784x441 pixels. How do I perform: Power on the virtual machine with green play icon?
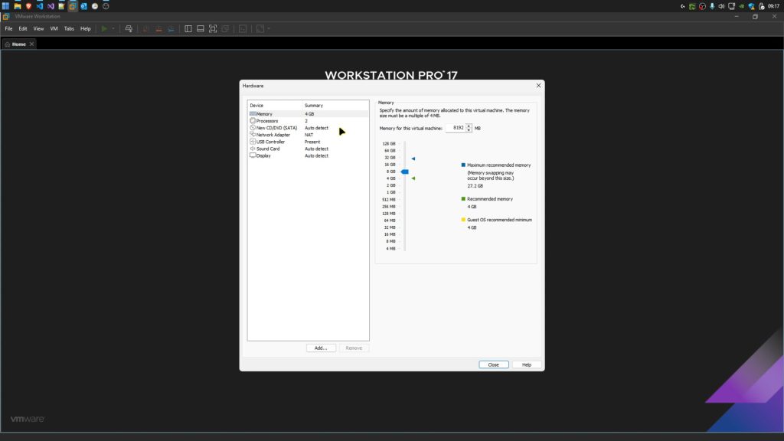click(x=104, y=28)
